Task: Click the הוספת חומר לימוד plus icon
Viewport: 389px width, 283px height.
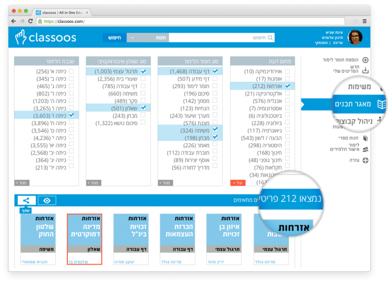Action: click(365, 60)
